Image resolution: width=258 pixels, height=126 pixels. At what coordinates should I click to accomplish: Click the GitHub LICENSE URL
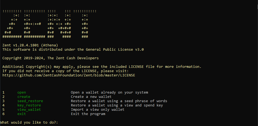coord(69,75)
